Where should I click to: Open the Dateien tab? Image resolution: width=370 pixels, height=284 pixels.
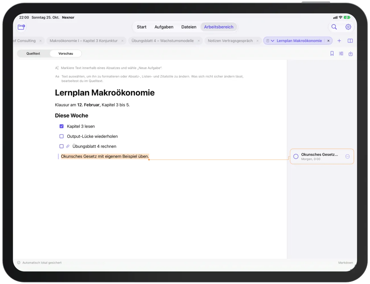tap(189, 27)
